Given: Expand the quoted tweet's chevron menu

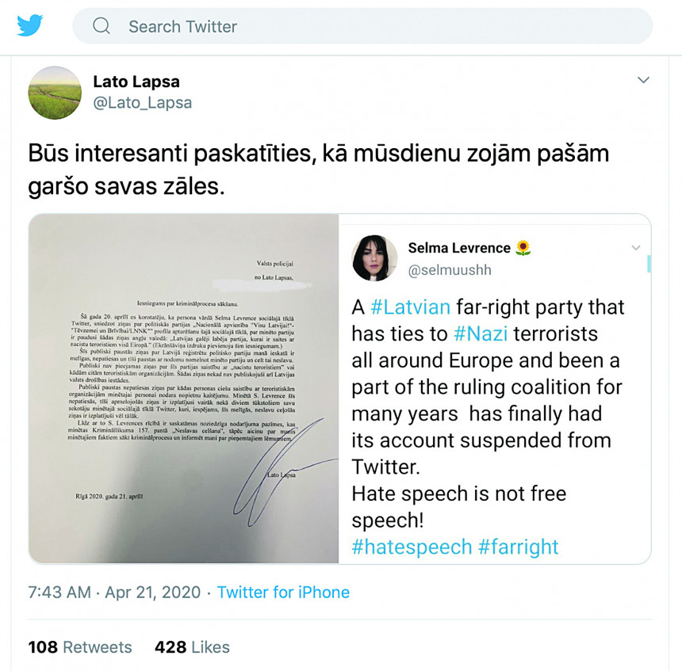Looking at the screenshot, I should tap(635, 248).
